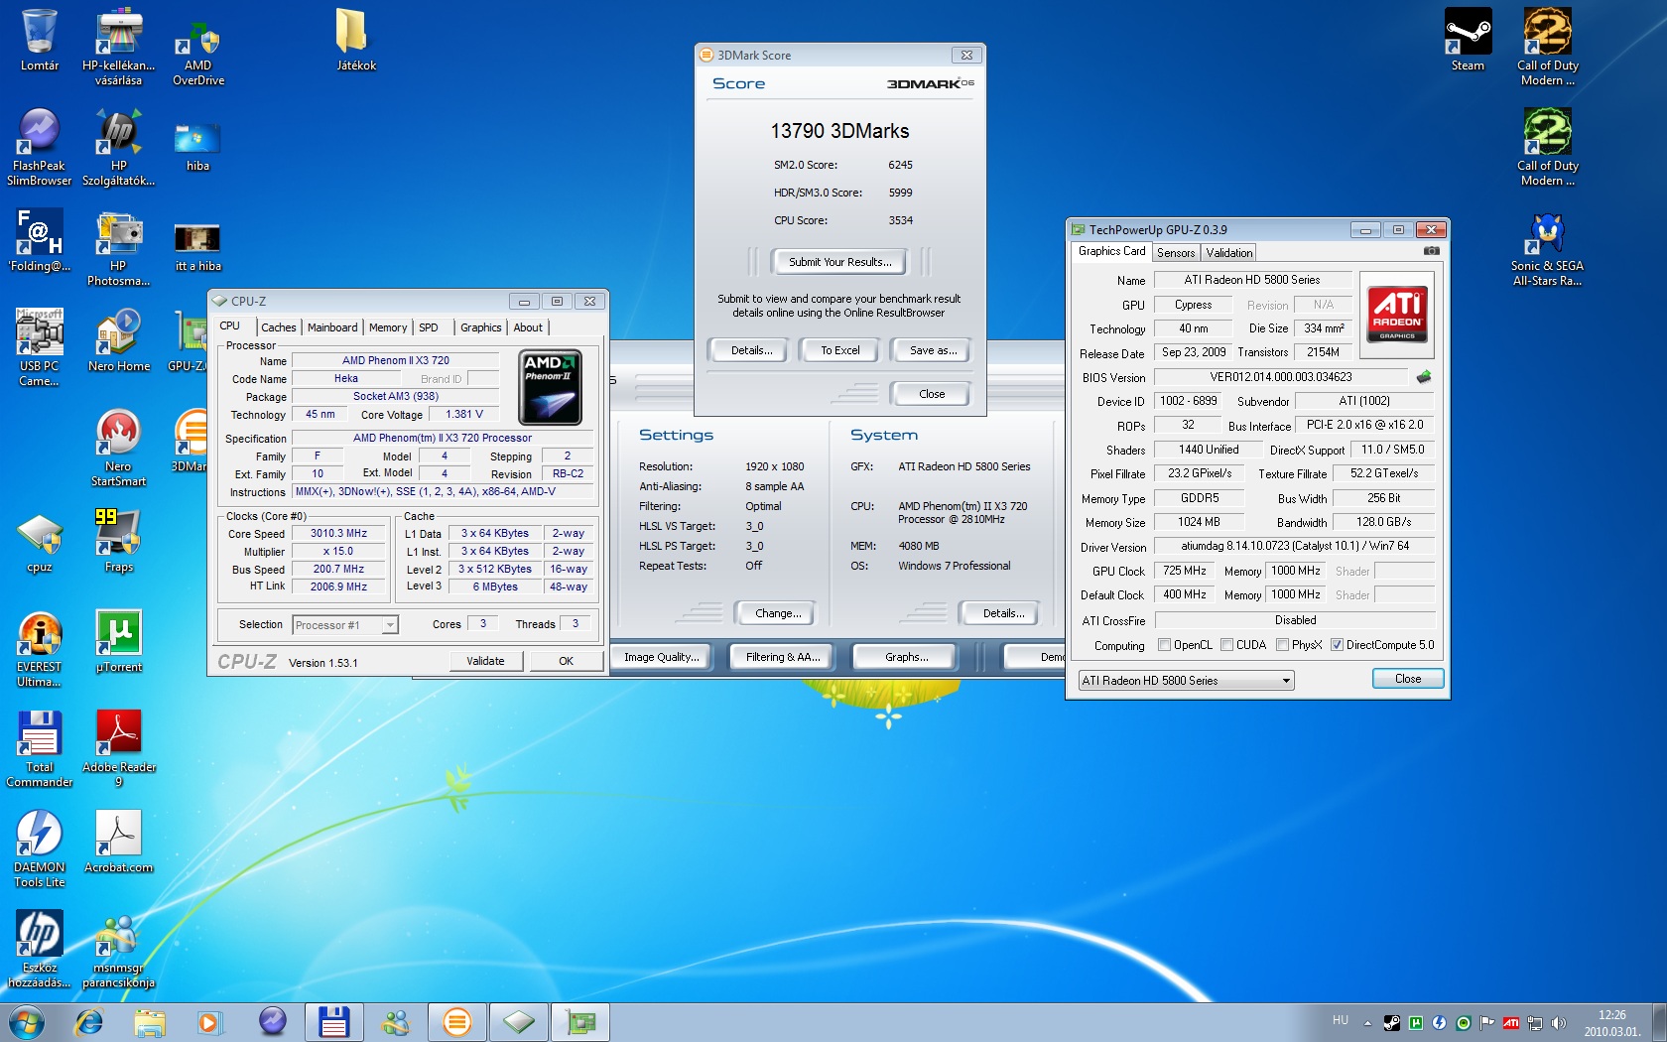Click the Core Speed 3010.3 MHz field
Image resolution: width=1667 pixels, height=1042 pixels.
coord(338,534)
